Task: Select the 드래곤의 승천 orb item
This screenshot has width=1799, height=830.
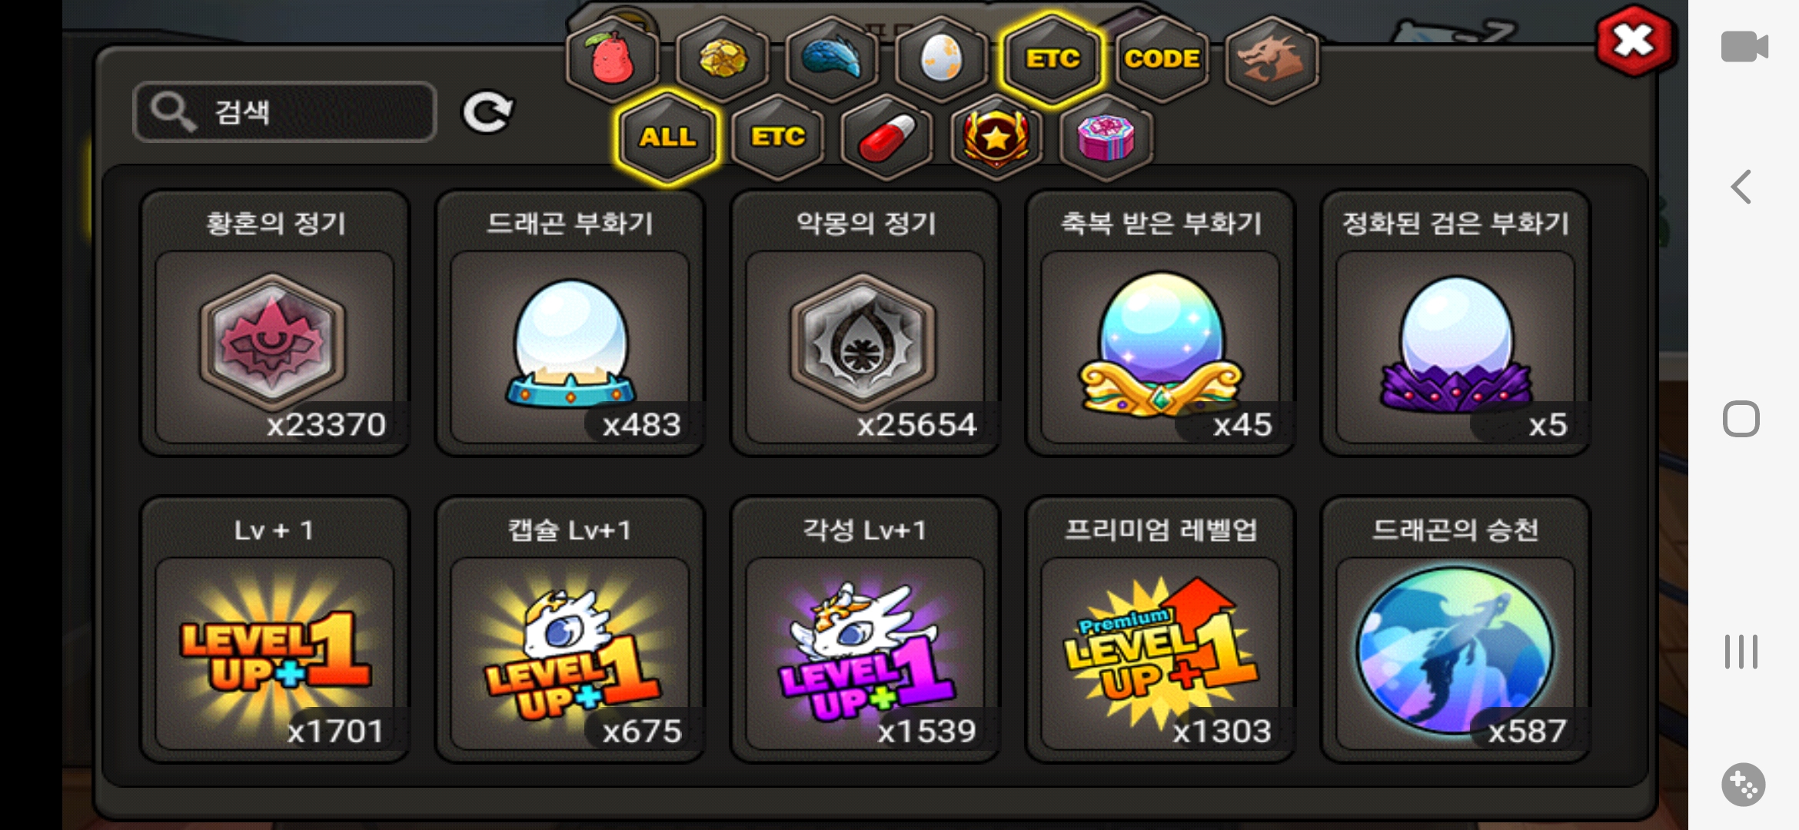Action: click(x=1455, y=629)
